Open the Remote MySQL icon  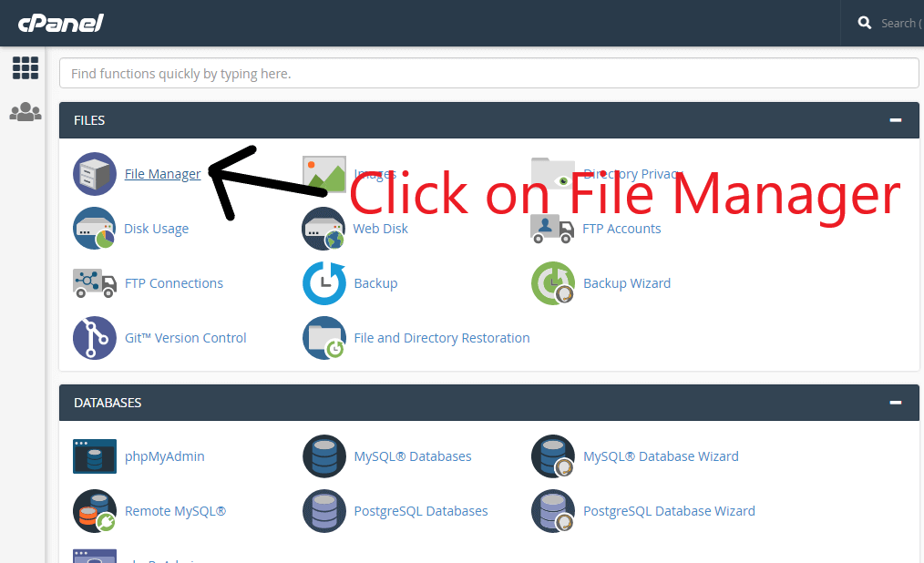point(94,511)
